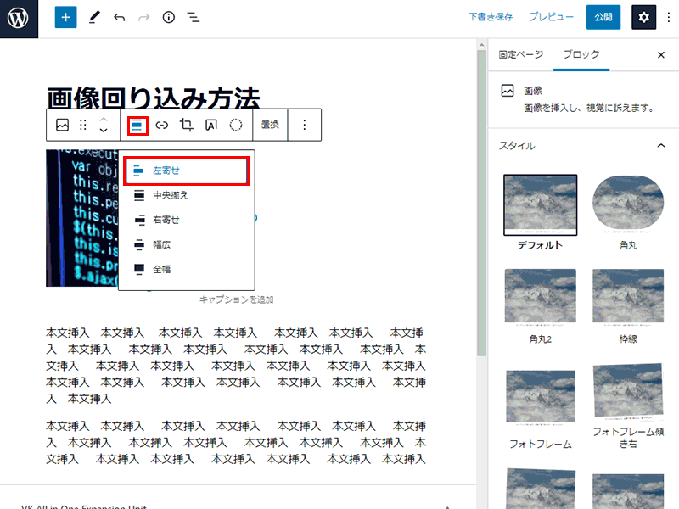Click the WordPress logo icon
The width and height of the screenshot is (679, 509).
(x=19, y=18)
